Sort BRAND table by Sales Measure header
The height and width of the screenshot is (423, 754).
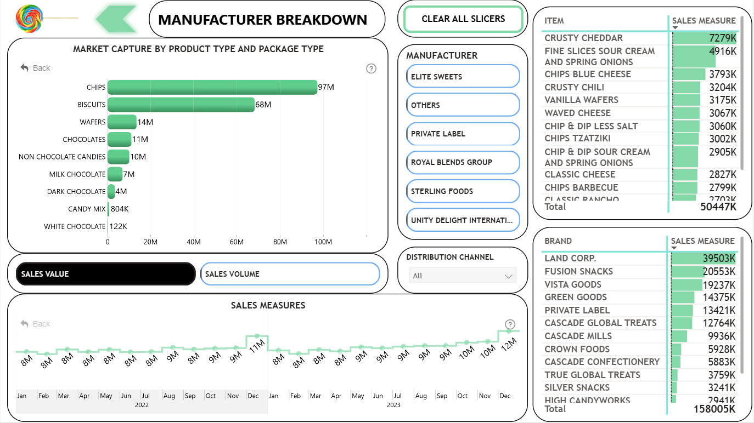pos(702,241)
